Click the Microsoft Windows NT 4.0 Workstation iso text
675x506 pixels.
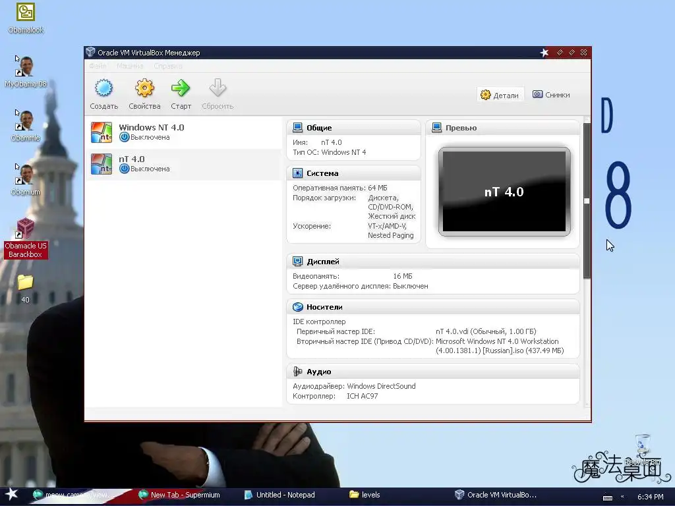click(500, 346)
